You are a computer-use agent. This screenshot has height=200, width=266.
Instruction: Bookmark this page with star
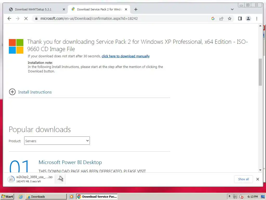click(230, 18)
